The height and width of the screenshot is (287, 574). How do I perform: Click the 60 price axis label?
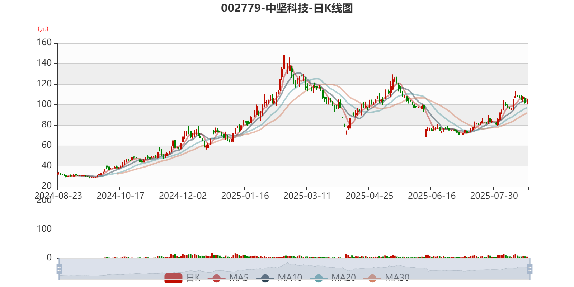[x=47, y=145]
